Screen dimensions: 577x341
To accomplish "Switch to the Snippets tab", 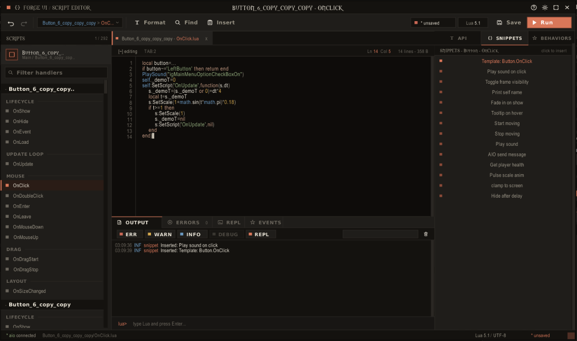I will point(504,38).
